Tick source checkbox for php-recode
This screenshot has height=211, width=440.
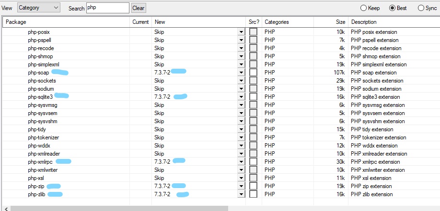(253, 48)
